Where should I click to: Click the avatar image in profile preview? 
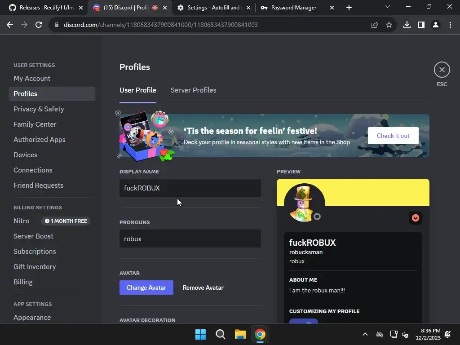point(303,204)
